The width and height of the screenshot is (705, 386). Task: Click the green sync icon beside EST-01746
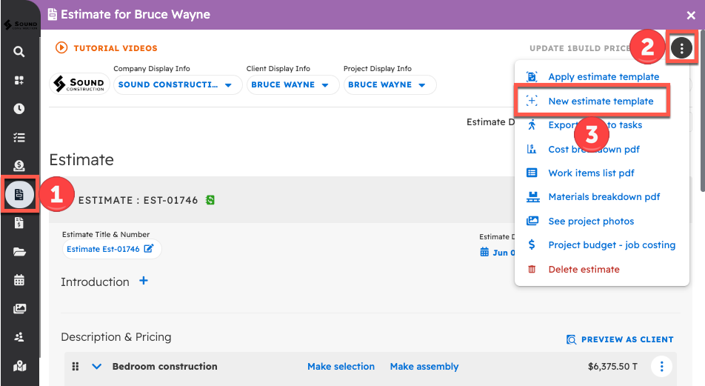(210, 200)
